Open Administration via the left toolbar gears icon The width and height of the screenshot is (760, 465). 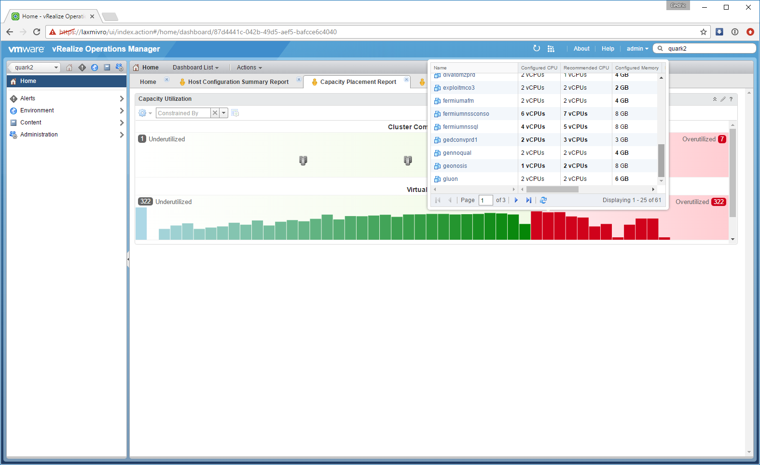coord(120,68)
